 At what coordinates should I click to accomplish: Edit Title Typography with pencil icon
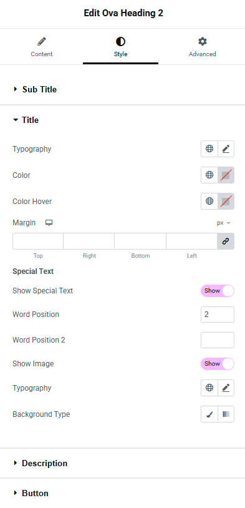point(226,149)
